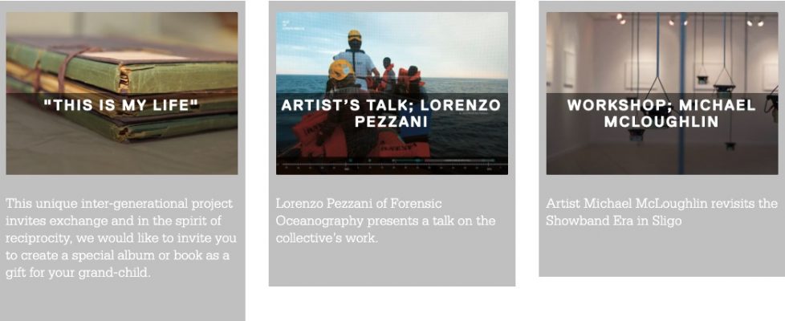Click the Artist's Talk; Lorenzo Pezzani heading
This screenshot has width=785, height=321.
click(x=391, y=113)
